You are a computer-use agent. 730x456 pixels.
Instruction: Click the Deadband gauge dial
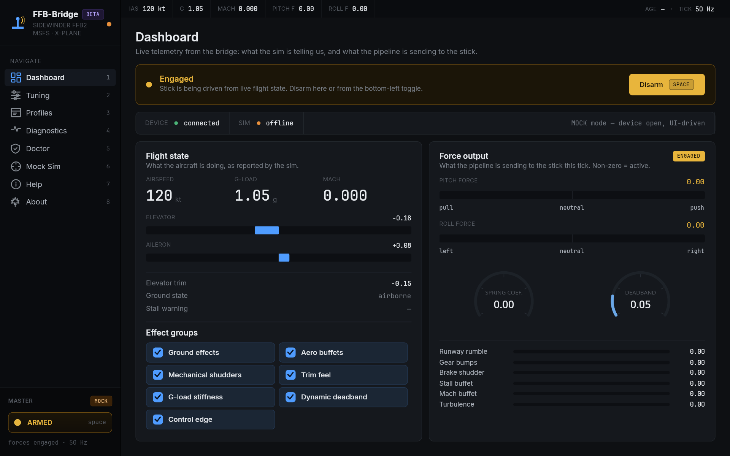640,299
